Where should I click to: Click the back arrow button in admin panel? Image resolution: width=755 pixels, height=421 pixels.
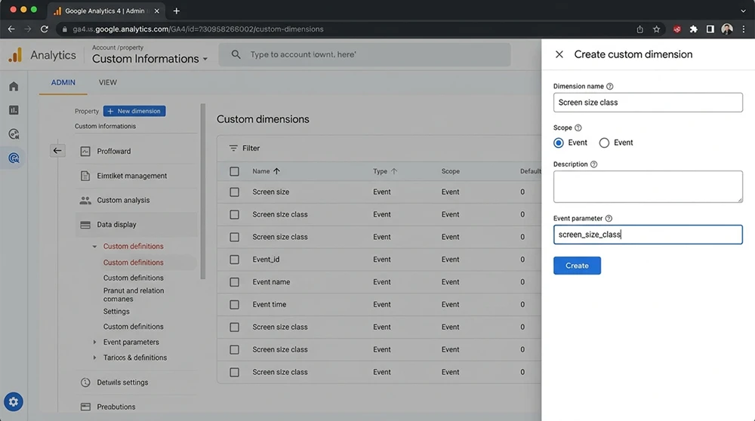click(x=57, y=151)
